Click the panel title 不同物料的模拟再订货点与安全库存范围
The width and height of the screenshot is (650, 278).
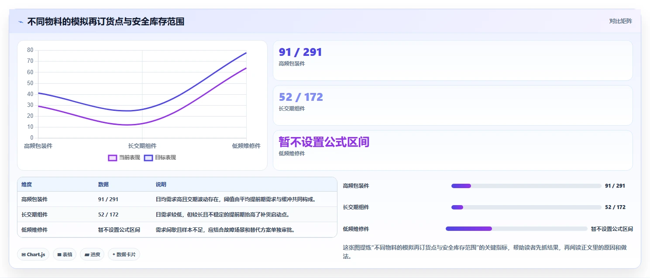pos(106,21)
